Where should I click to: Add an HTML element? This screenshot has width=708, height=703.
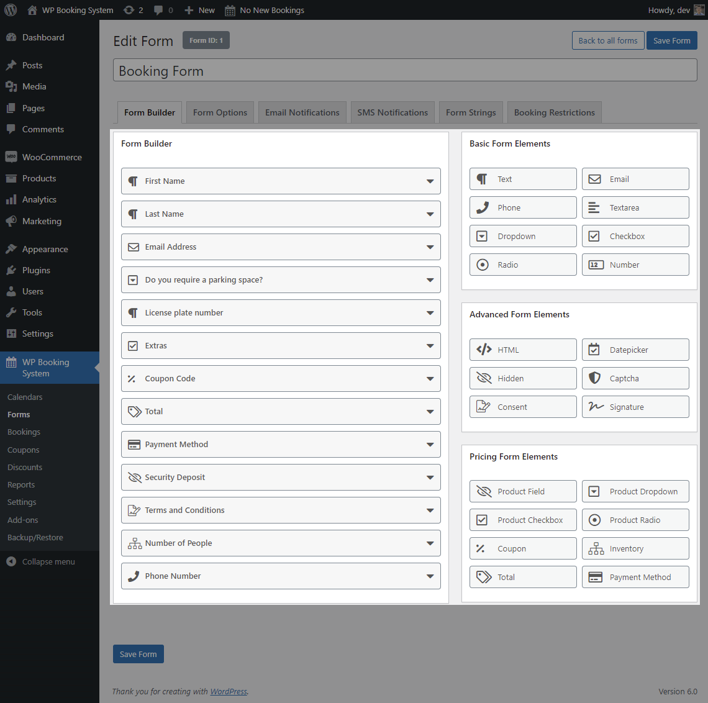click(x=523, y=350)
